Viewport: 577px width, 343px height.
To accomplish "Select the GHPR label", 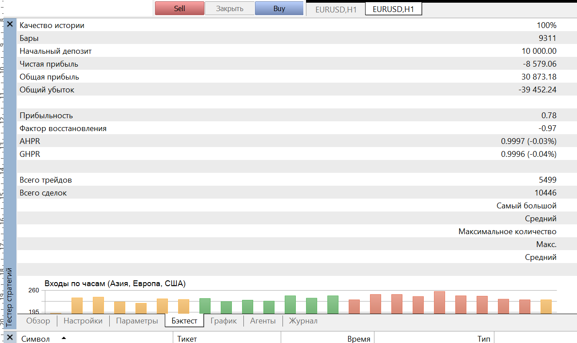I will click(30, 154).
